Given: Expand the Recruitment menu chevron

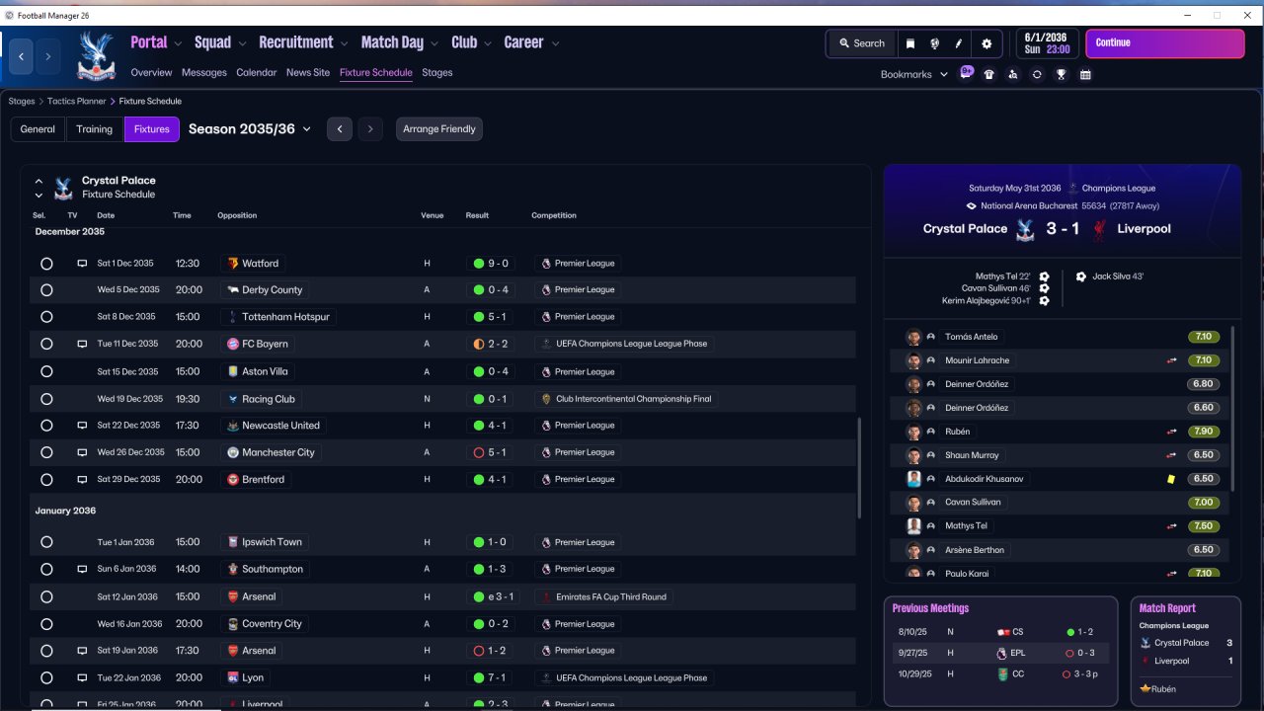Looking at the screenshot, I should [344, 43].
